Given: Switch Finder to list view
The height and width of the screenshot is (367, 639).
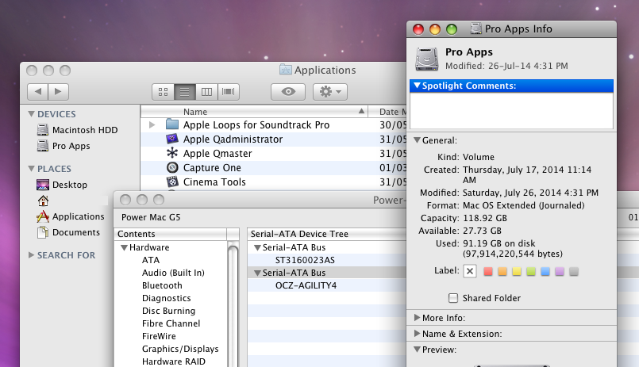Looking at the screenshot, I should point(185,92).
